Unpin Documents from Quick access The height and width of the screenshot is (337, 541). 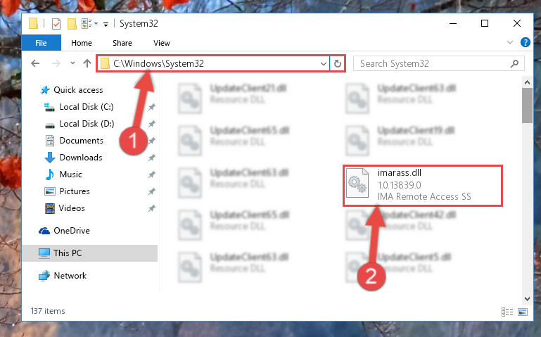(x=151, y=141)
